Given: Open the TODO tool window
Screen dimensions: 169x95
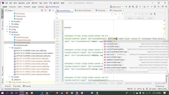Looking at the screenshot, I should (17, 86).
